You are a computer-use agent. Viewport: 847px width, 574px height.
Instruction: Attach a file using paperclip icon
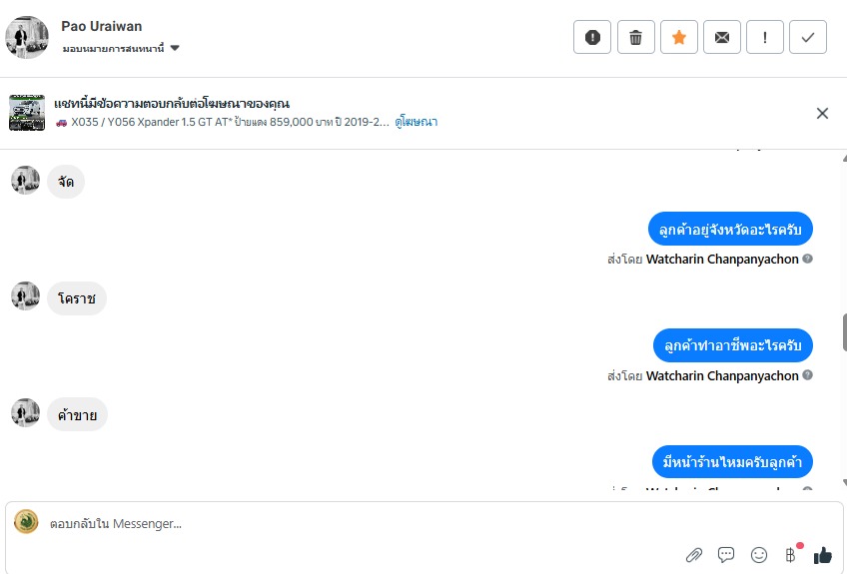tap(694, 555)
